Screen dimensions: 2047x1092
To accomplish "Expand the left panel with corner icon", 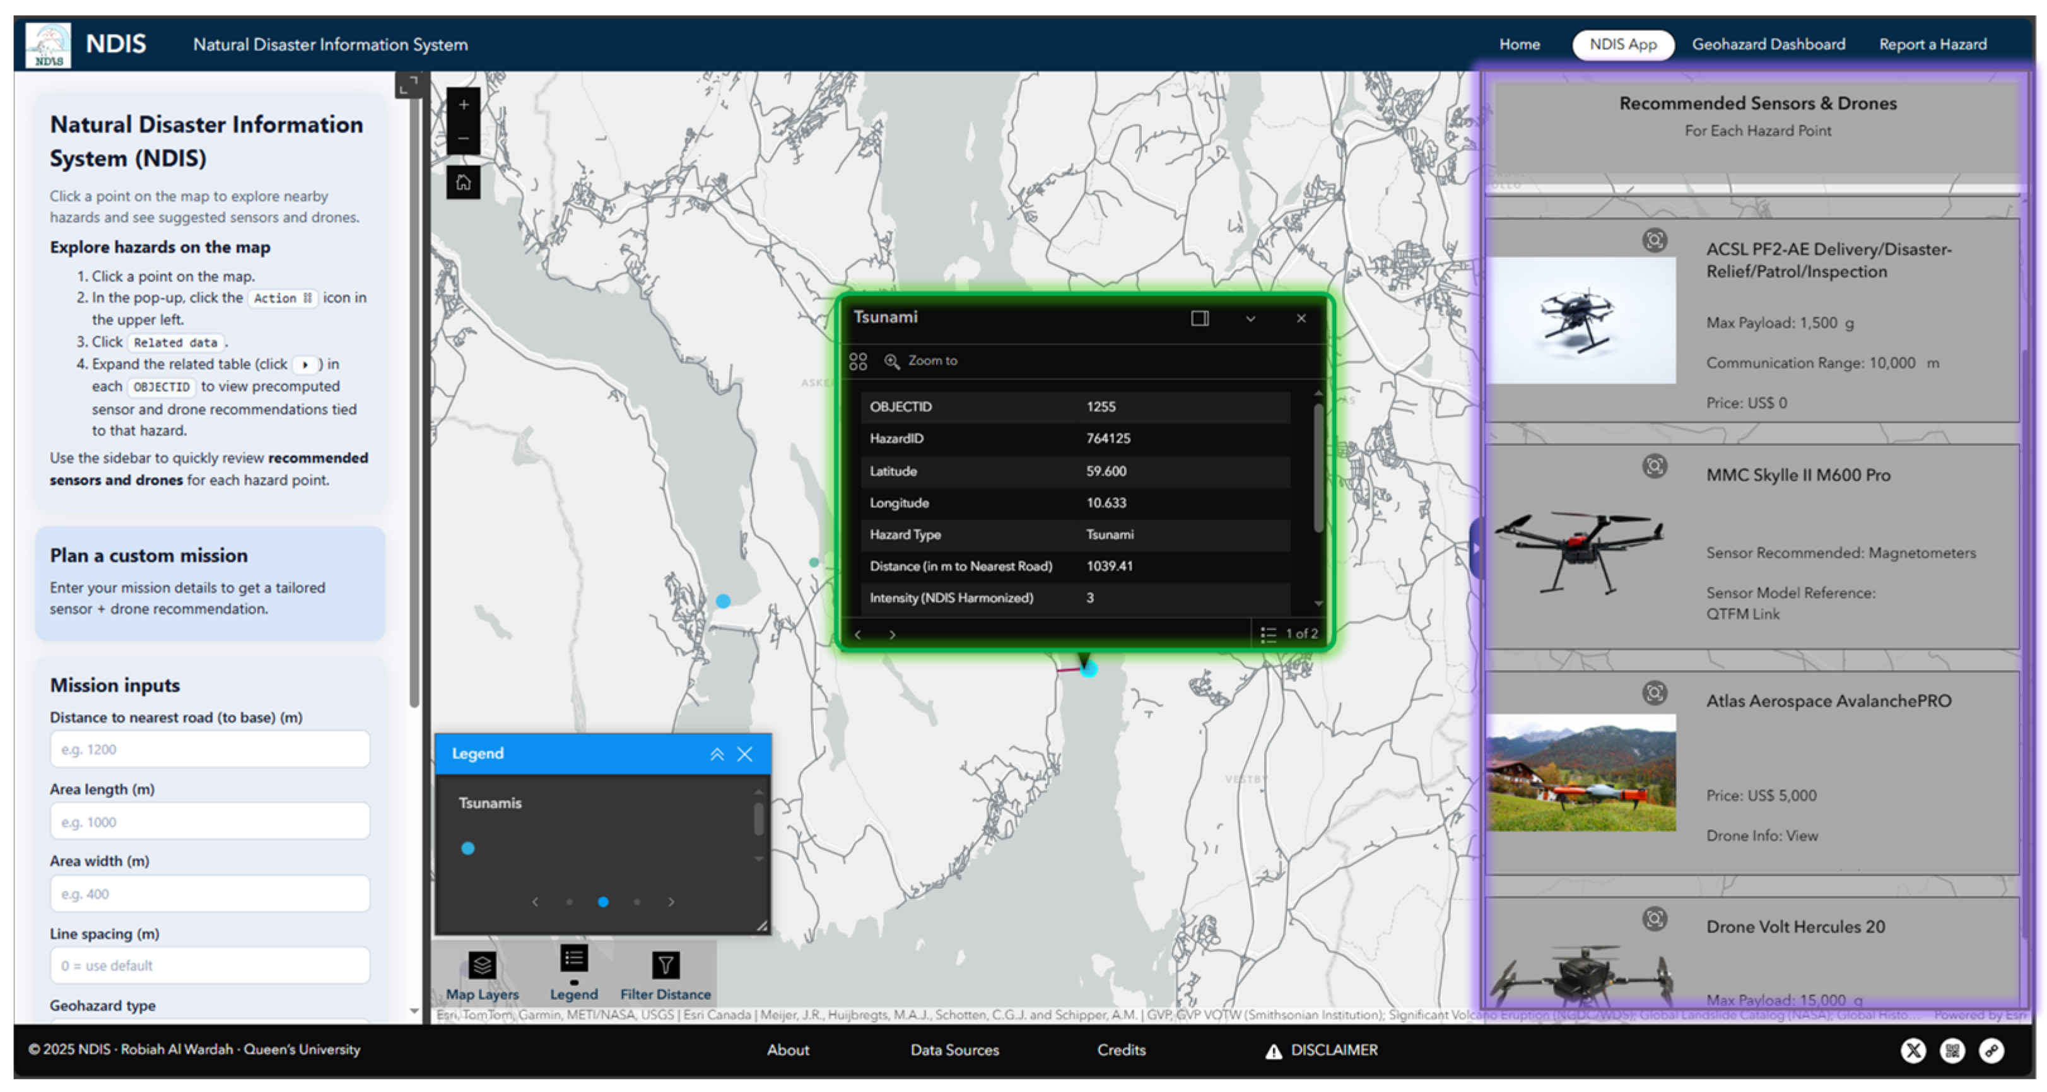I will click(408, 85).
